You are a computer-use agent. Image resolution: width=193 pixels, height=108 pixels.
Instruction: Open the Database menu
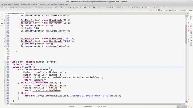tap(54, 4)
